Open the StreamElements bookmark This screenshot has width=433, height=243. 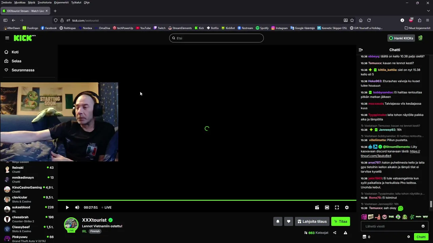(180, 28)
